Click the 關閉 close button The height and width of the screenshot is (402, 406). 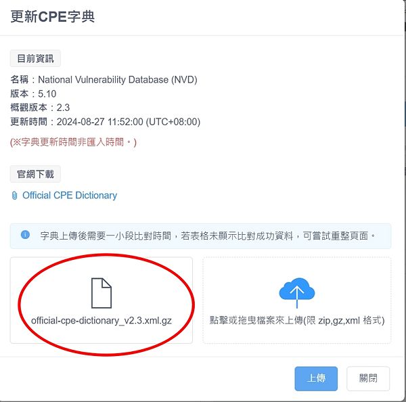(x=368, y=378)
